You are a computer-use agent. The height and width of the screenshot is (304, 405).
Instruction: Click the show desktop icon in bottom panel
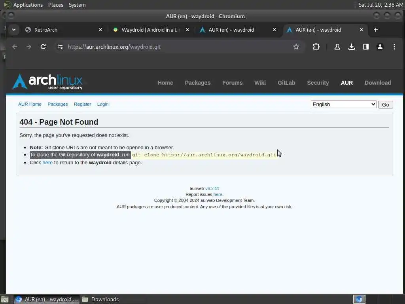(5, 300)
